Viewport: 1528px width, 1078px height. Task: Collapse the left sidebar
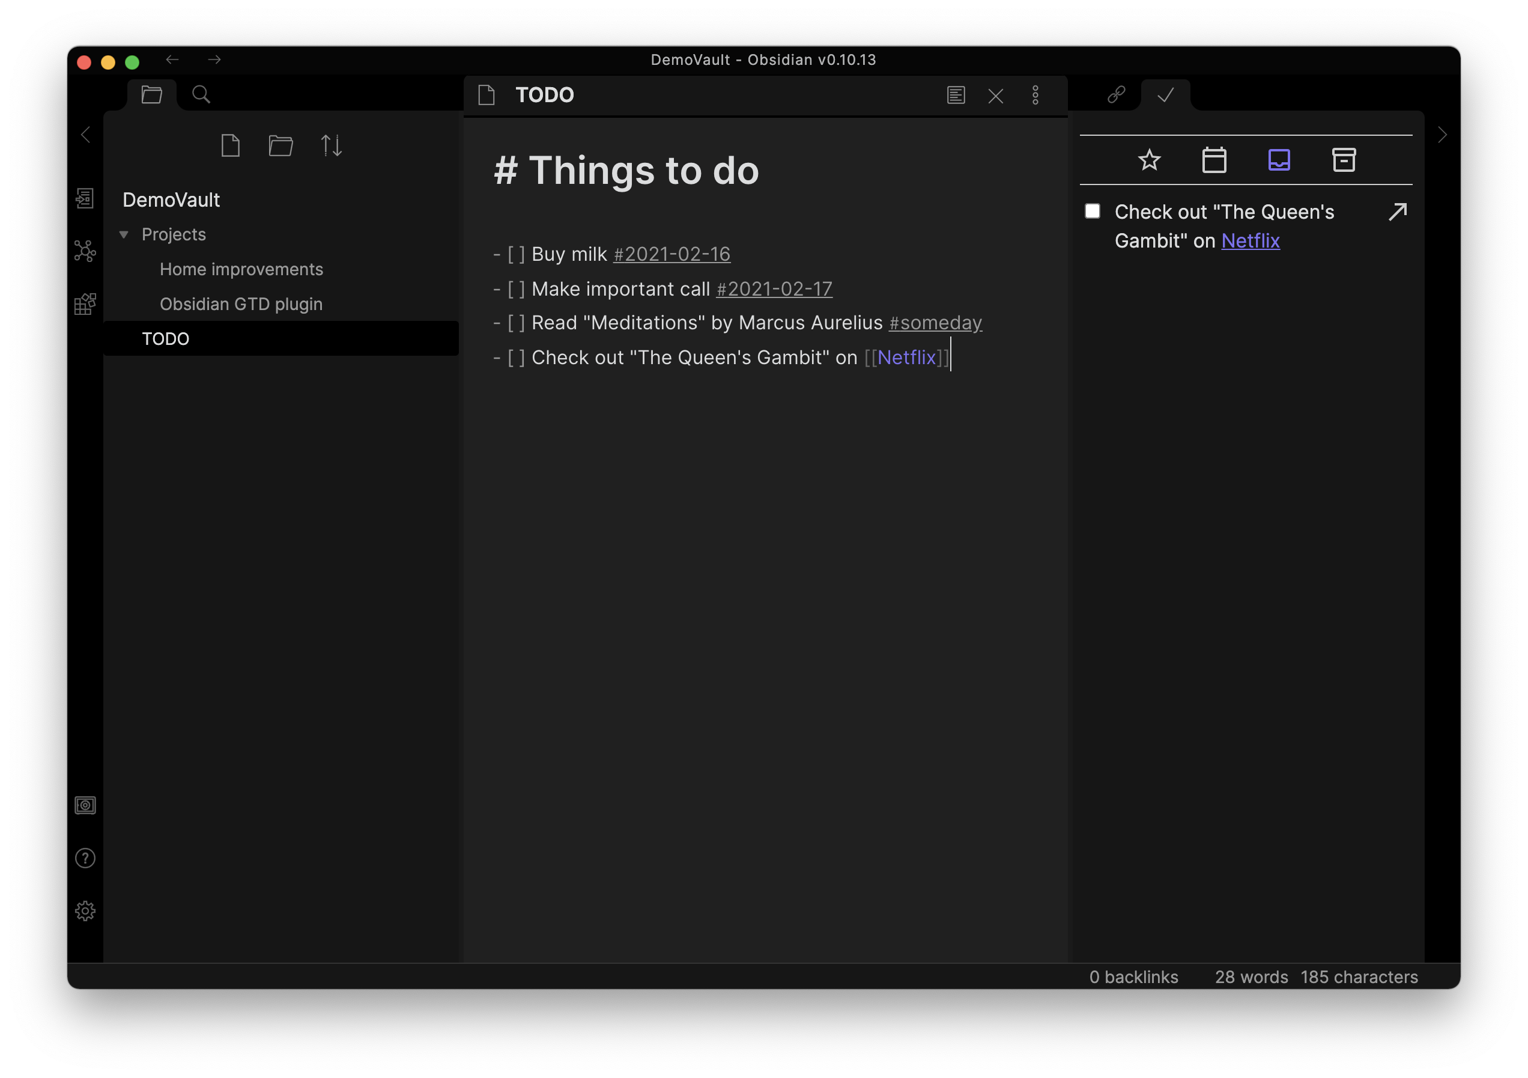click(x=85, y=135)
